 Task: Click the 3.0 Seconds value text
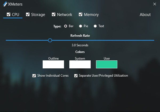[x=80, y=45]
